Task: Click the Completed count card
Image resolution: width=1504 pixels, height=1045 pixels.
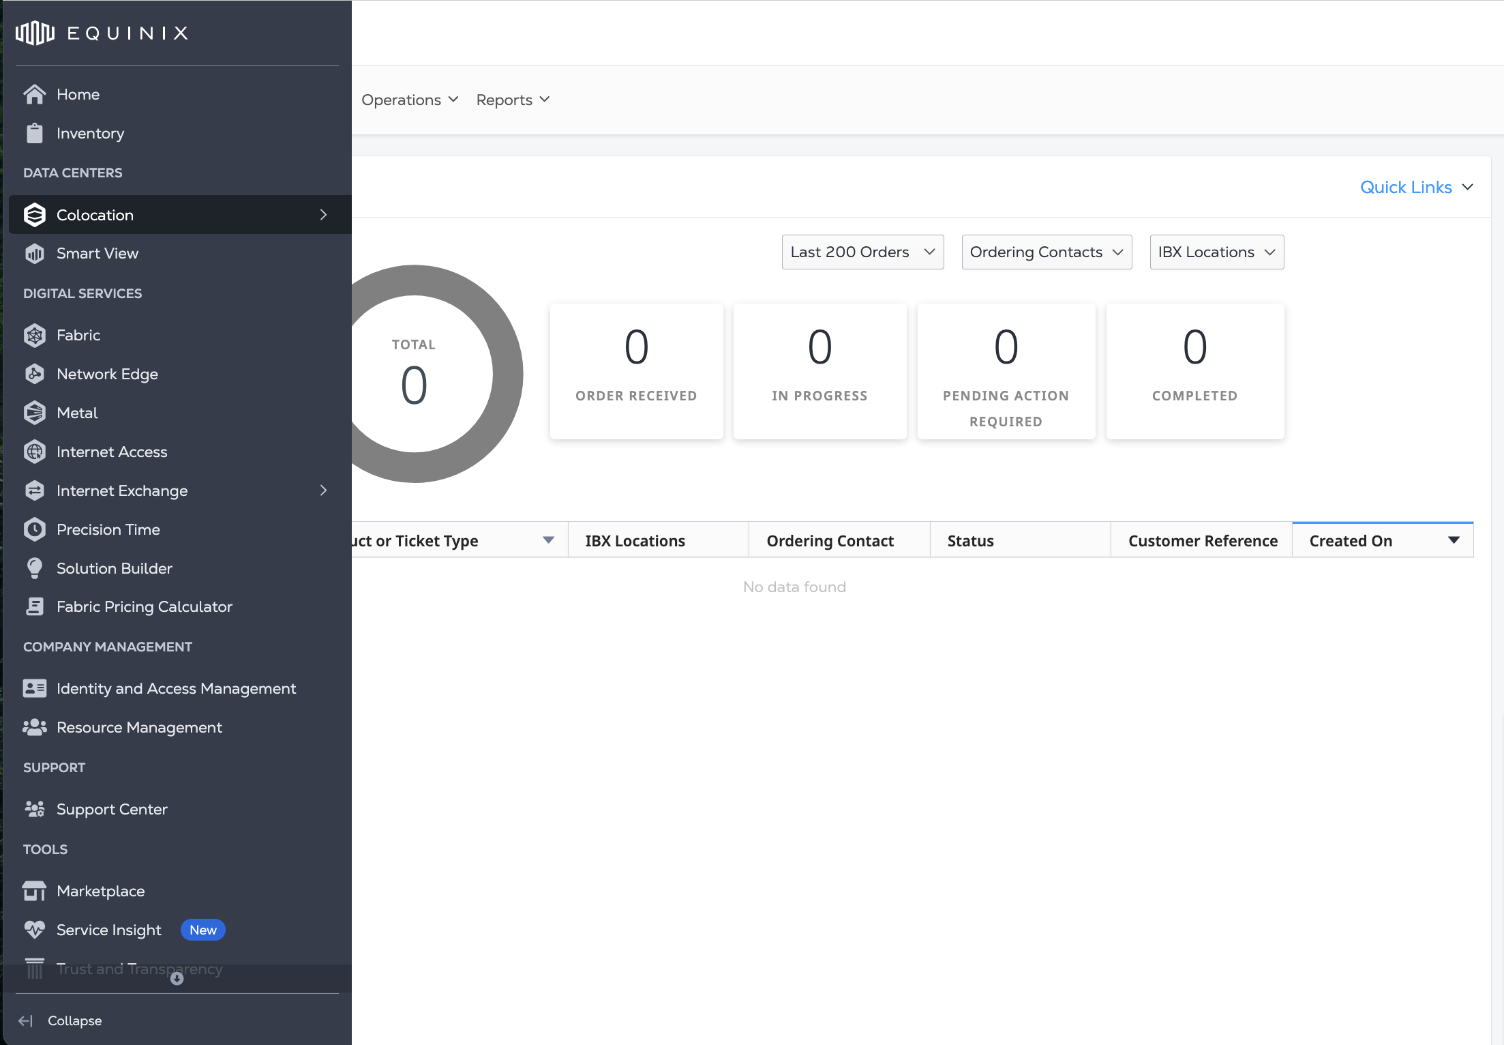Action: coord(1195,371)
